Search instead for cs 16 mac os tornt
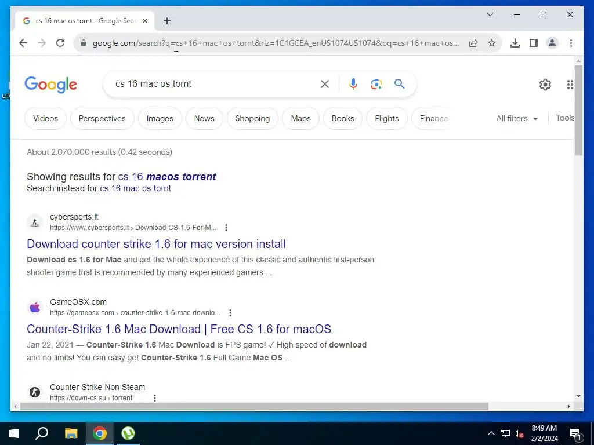The image size is (594, 445). click(x=135, y=188)
